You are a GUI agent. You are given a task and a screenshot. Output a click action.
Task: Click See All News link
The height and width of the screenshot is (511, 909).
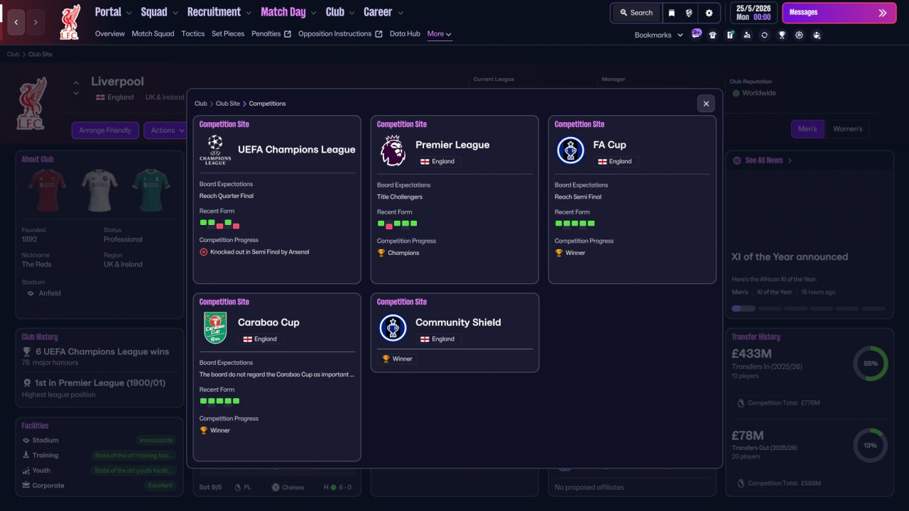click(x=764, y=160)
